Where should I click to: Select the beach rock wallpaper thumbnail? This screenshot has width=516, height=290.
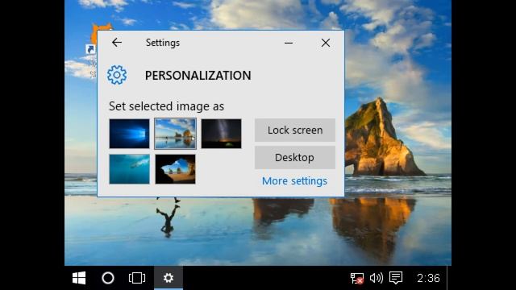pyautogui.click(x=175, y=134)
